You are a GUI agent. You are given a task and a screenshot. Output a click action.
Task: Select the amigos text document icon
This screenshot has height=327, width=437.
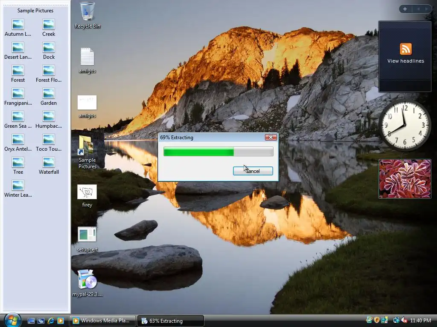(87, 60)
